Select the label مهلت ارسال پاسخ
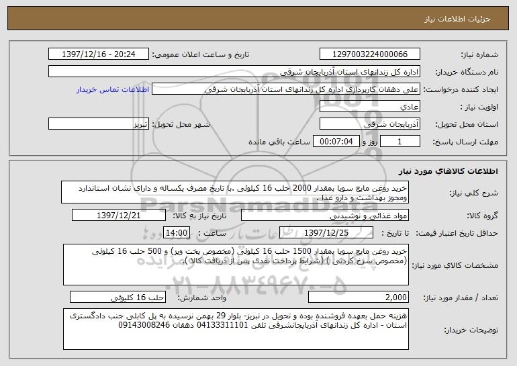The width and height of the screenshot is (517, 366). (465, 142)
